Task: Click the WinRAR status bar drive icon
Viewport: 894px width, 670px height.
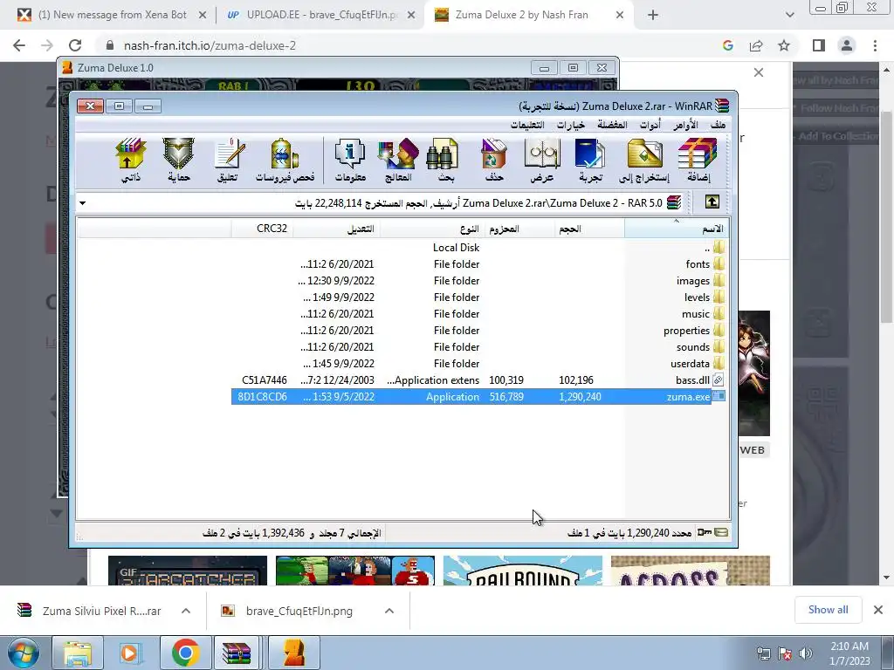Action: (x=721, y=532)
